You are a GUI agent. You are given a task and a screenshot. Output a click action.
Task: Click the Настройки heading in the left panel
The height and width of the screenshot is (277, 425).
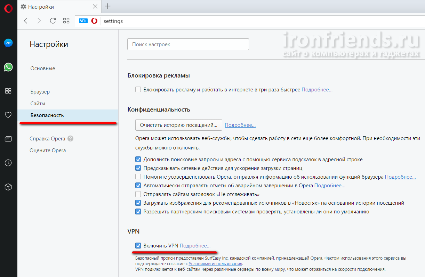point(49,44)
